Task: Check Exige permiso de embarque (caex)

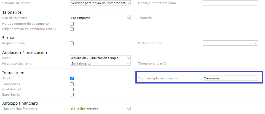Action: click(72, 29)
